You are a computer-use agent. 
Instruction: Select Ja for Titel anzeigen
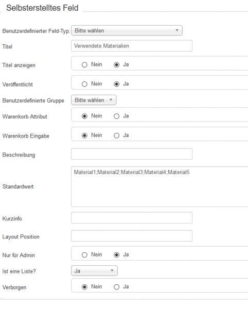coord(116,65)
